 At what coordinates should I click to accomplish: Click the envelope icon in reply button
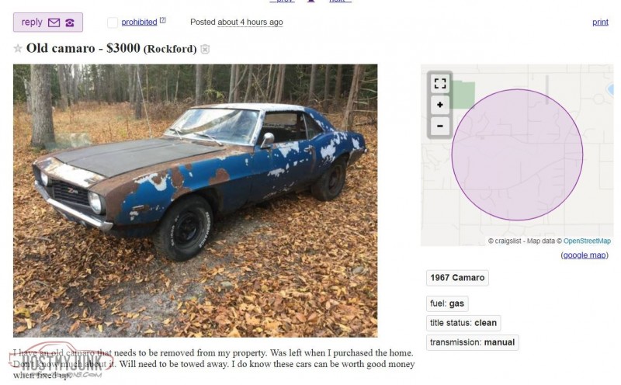click(54, 23)
